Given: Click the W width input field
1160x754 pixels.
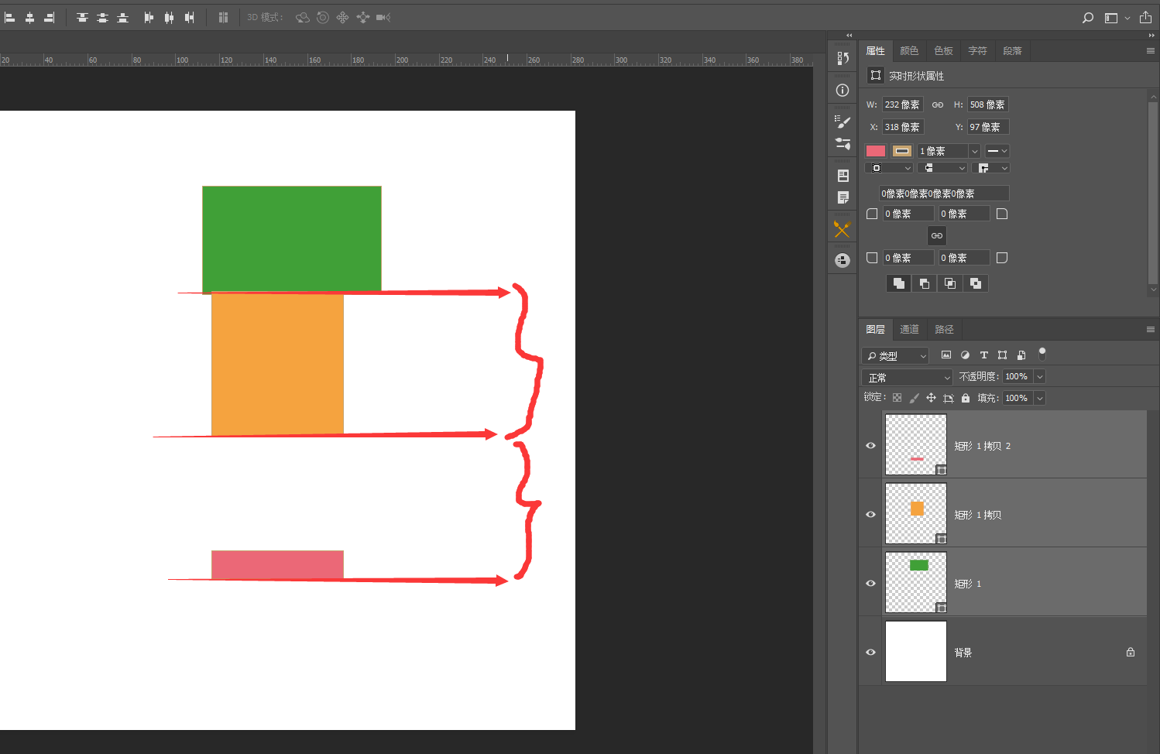Looking at the screenshot, I should [903, 105].
